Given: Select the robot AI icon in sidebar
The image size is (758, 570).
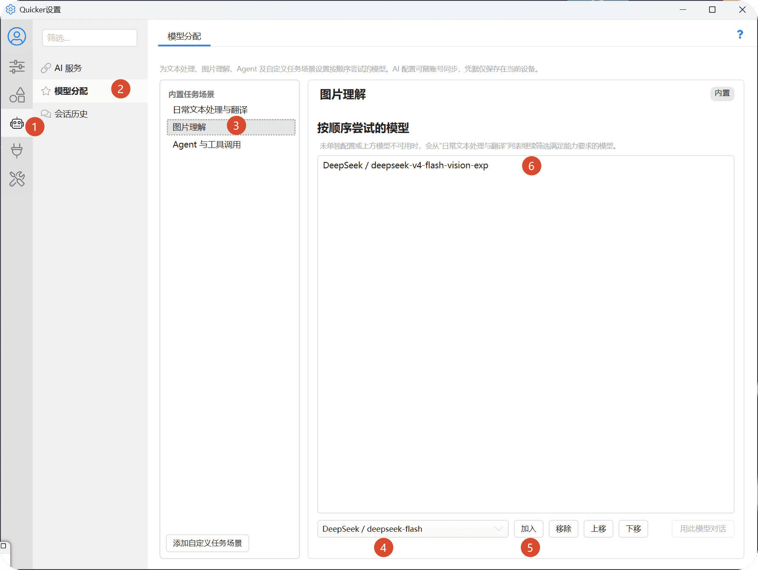Looking at the screenshot, I should coord(17,123).
